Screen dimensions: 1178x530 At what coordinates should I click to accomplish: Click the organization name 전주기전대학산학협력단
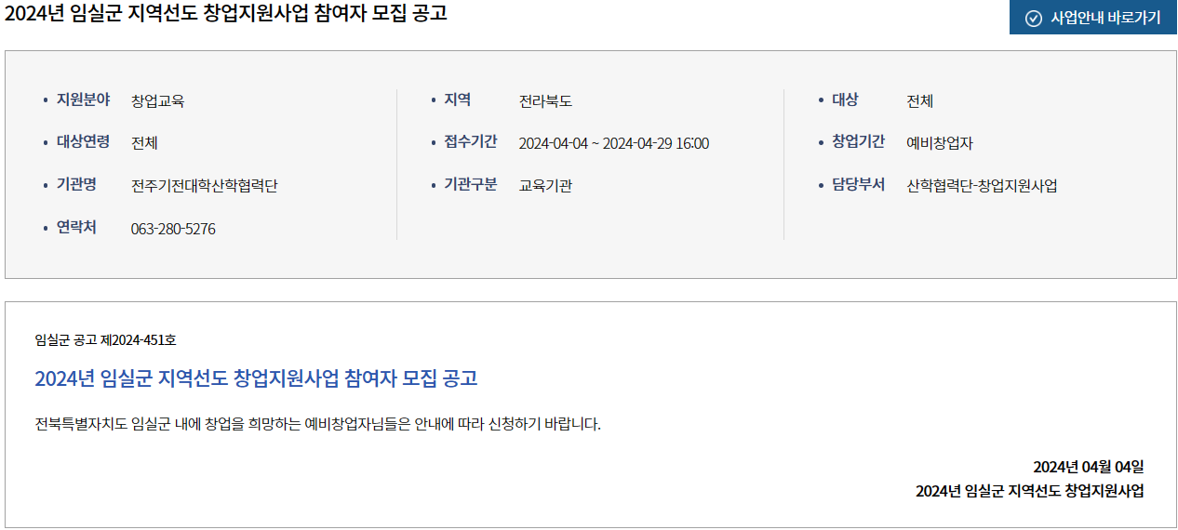(x=204, y=185)
